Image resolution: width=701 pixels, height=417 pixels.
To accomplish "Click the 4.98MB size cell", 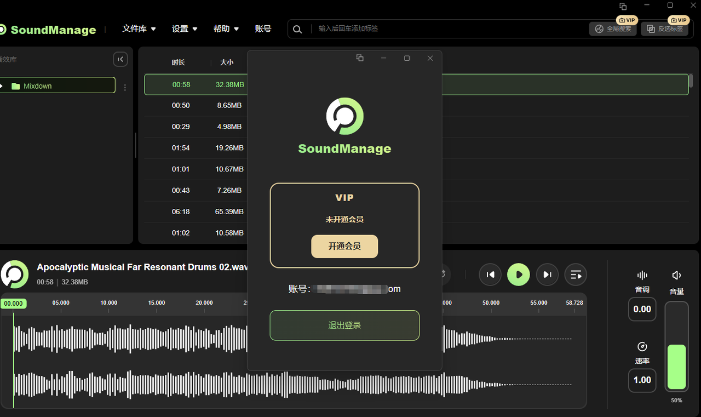I will [x=229, y=127].
